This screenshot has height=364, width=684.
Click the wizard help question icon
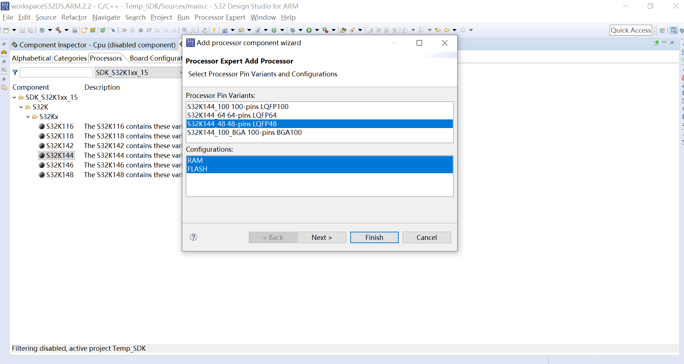(193, 237)
